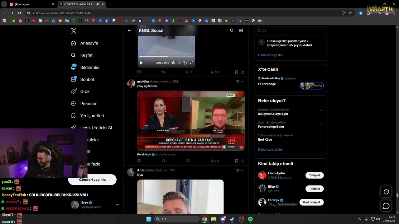Reload the page with the browser refresh icon

pos(19,13)
